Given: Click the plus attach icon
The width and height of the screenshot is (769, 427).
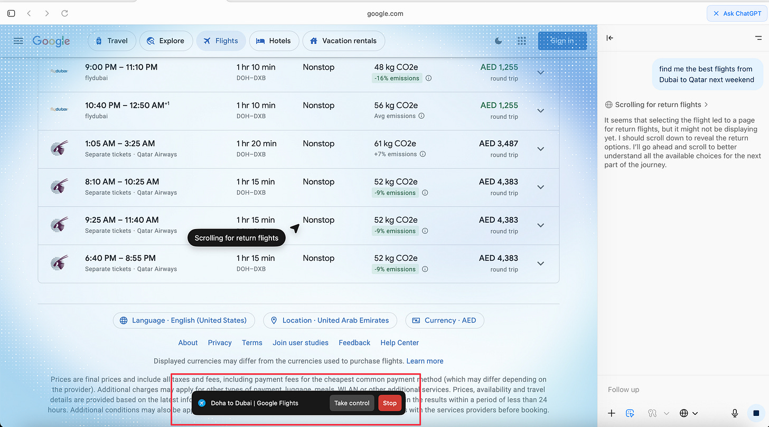Looking at the screenshot, I should click(x=611, y=413).
